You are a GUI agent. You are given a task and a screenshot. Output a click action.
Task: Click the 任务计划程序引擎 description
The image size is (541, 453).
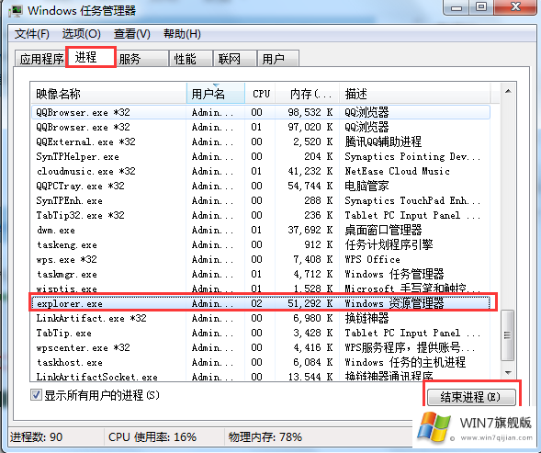[x=389, y=244]
